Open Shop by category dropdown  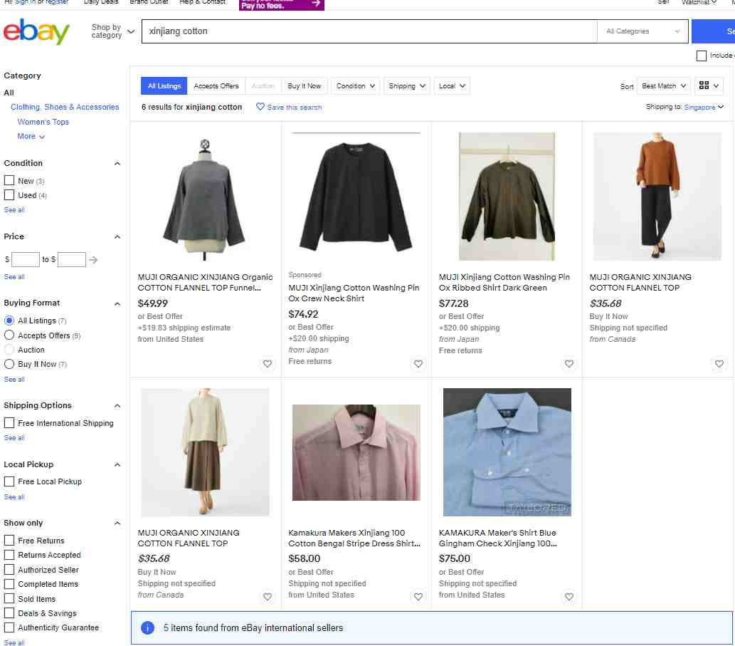(x=113, y=31)
